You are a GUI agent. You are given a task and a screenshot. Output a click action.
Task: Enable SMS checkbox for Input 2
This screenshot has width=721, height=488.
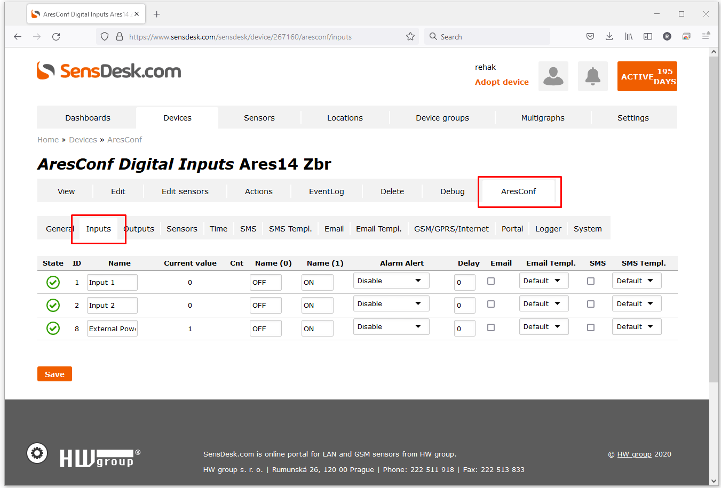click(x=591, y=304)
